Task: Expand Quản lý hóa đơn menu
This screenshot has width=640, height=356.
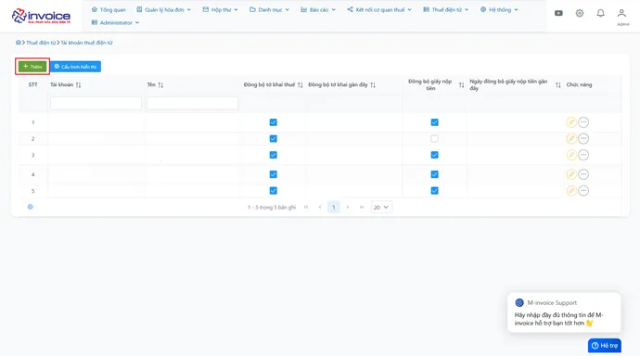Action: (x=163, y=9)
